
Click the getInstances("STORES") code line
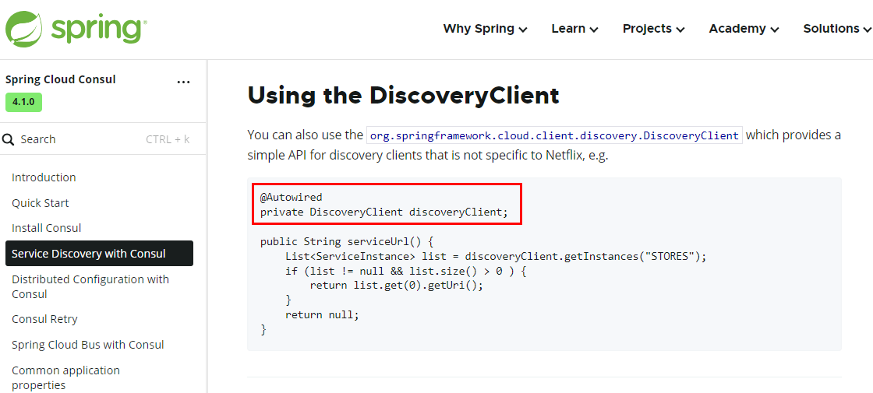496,257
